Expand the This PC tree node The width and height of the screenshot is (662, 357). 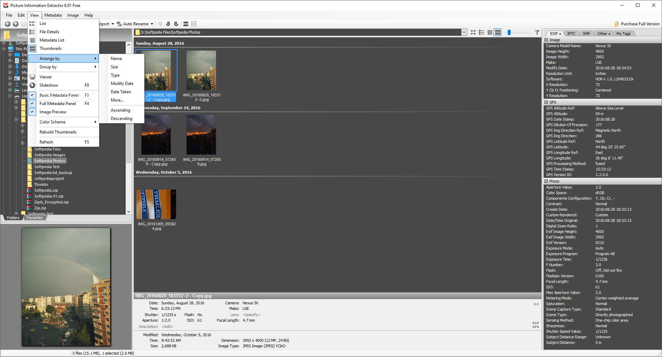tap(4, 49)
